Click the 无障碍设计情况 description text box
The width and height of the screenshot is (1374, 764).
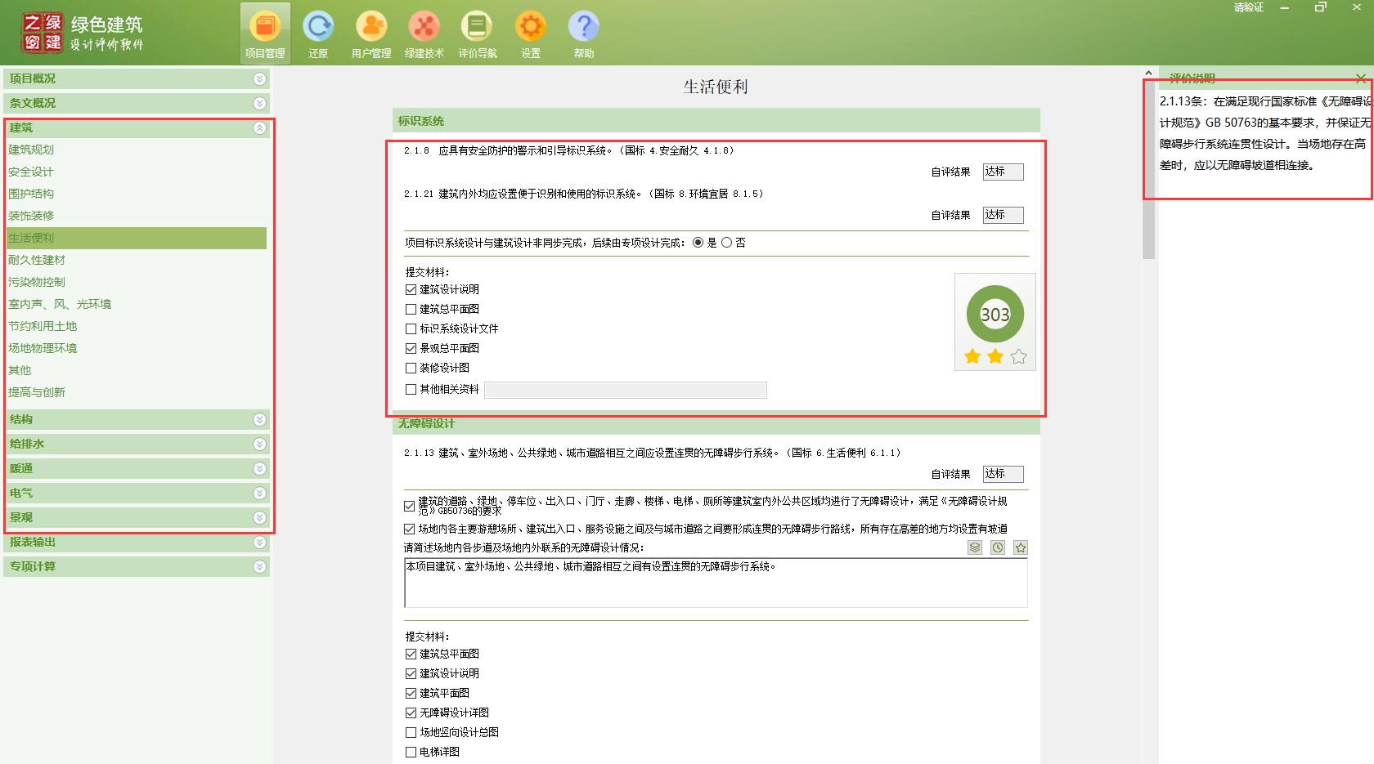pyautogui.click(x=716, y=583)
